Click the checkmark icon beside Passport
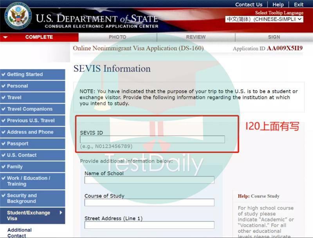This screenshot has width=313, height=238. [3, 144]
